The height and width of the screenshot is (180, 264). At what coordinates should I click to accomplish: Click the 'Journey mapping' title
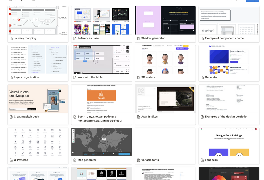click(x=25, y=38)
